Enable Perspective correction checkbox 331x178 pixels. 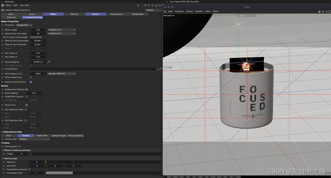(x=30, y=169)
